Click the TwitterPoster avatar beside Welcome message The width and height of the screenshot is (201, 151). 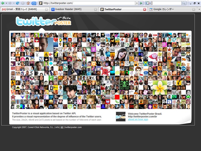point(121,117)
